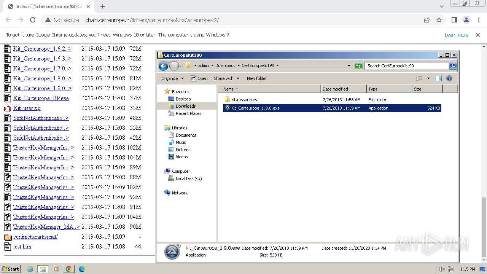487x274 pixels.
Task: Open Kit_Carteurope_BP.exe link
Action: 41,98
